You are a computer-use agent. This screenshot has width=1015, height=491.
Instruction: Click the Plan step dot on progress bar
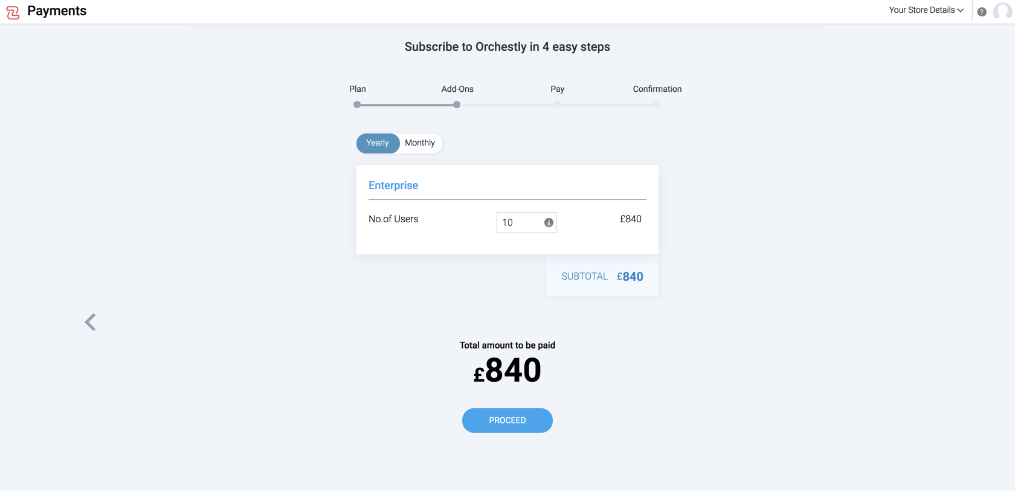click(357, 104)
